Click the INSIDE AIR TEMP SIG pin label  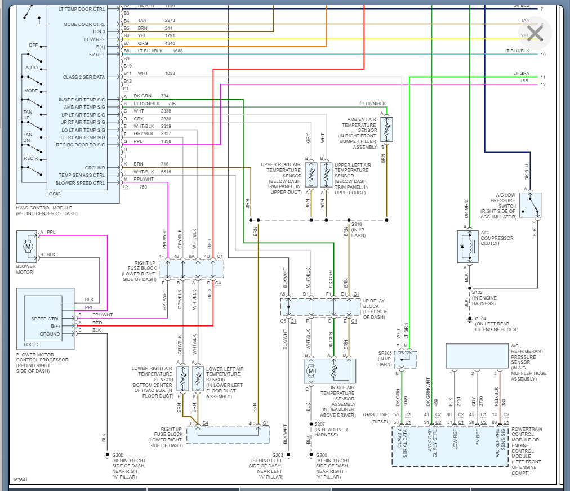click(x=82, y=100)
